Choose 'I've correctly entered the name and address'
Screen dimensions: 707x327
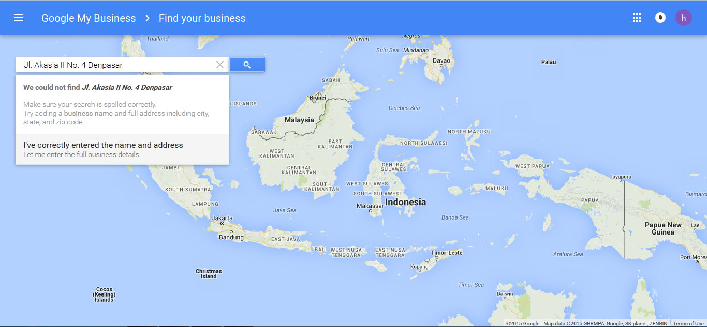click(x=122, y=149)
